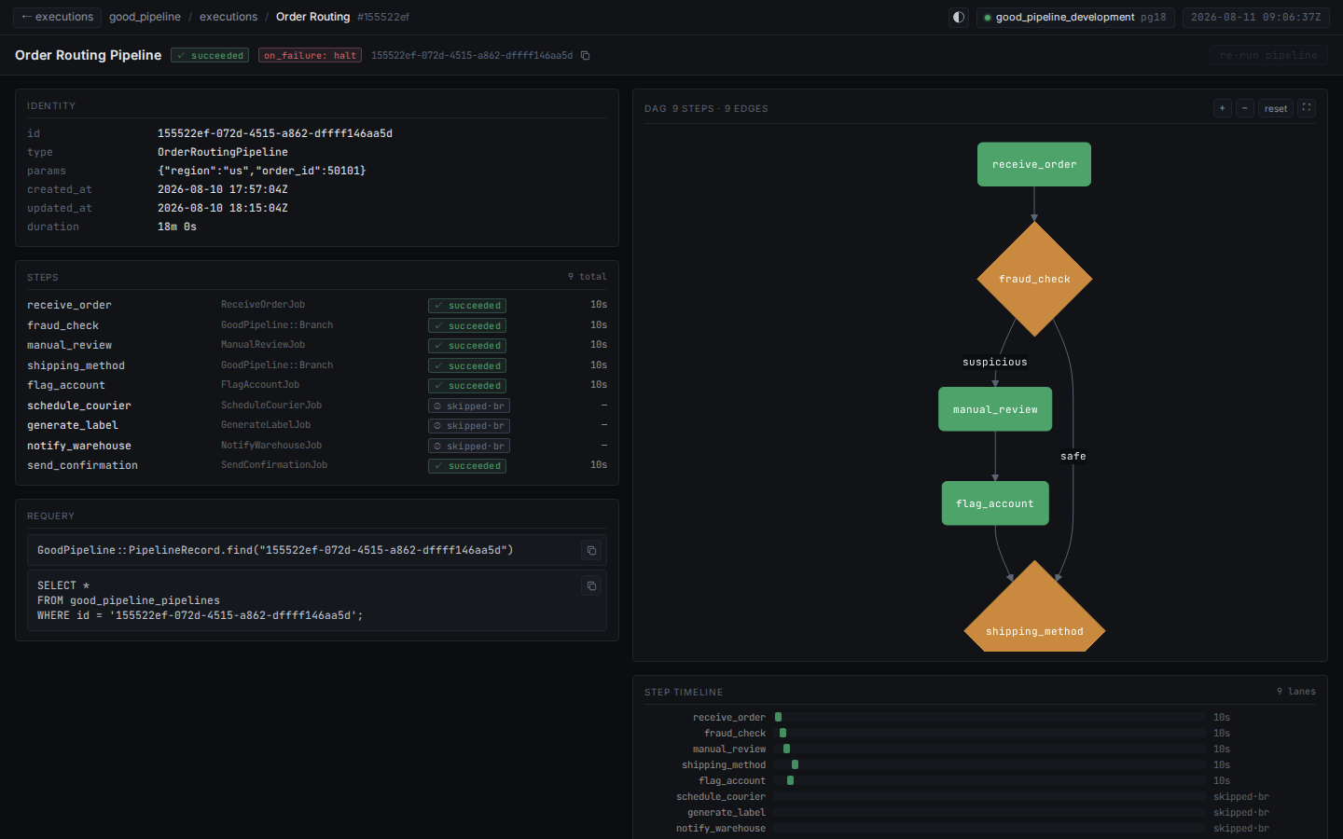Open executions breadcrumb link
Image resolution: width=1343 pixels, height=839 pixels.
pos(228,17)
